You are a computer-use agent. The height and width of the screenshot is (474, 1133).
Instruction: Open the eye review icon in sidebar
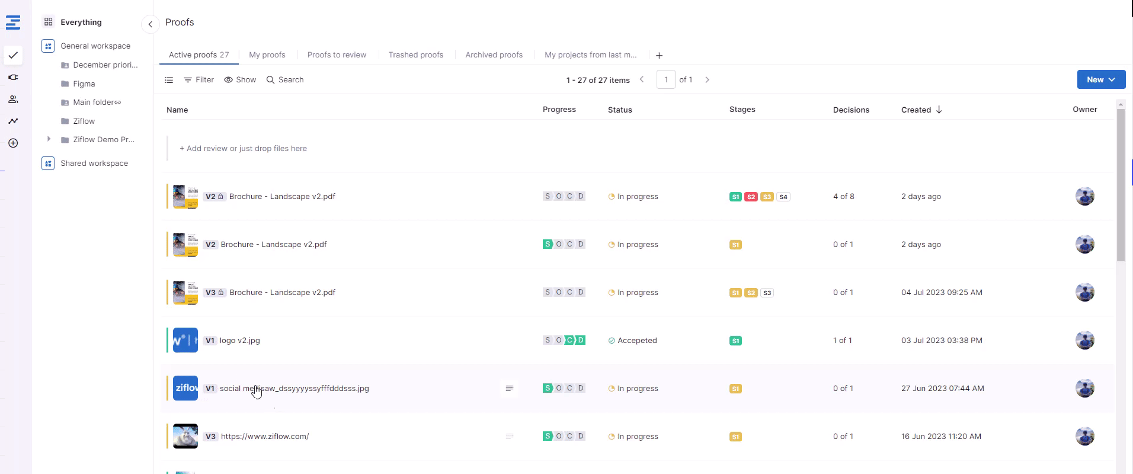tap(13, 78)
